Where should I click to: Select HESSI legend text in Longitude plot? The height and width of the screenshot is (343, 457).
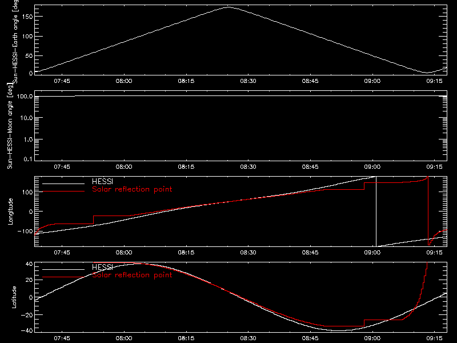click(x=102, y=181)
